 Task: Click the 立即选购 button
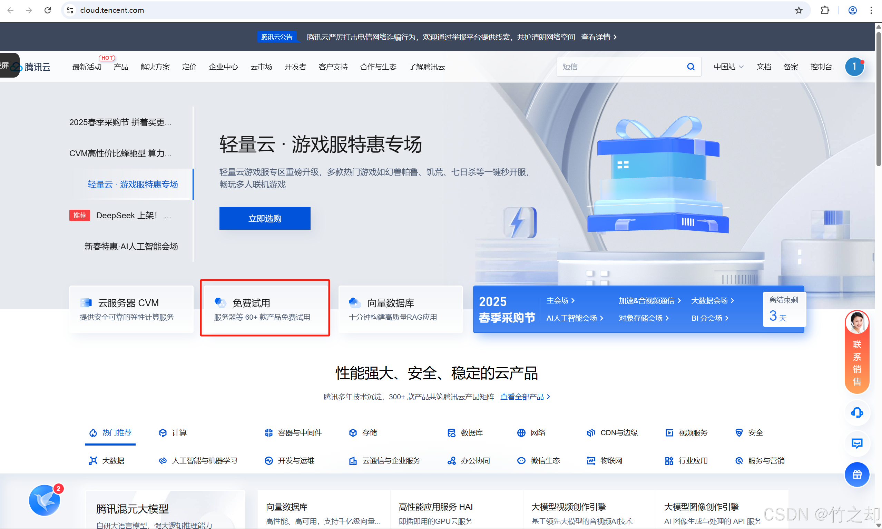pos(265,218)
